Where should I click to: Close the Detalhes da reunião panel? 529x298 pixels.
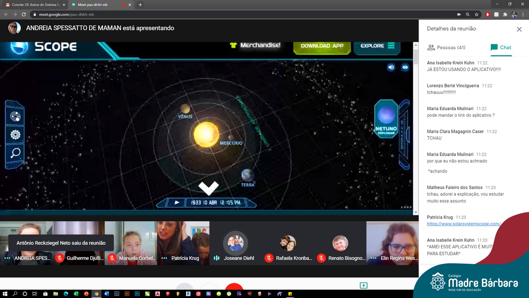519,29
